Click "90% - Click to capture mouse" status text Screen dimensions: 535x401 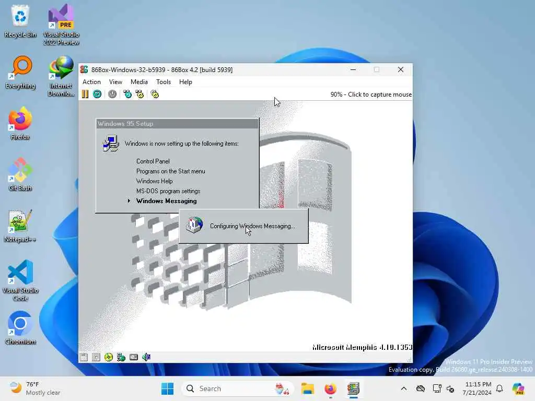click(371, 95)
